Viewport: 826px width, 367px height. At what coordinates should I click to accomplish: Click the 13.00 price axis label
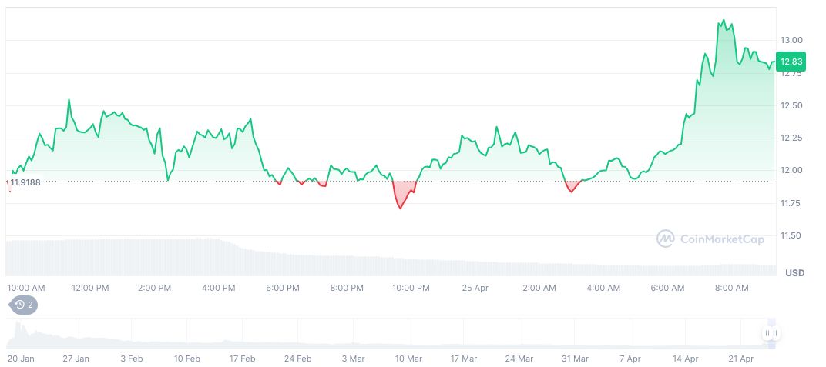(x=792, y=40)
